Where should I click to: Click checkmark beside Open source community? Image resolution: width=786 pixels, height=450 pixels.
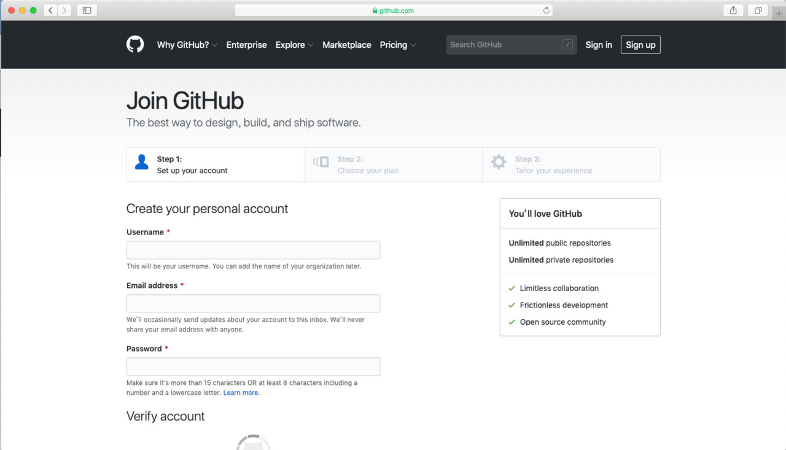pos(512,322)
